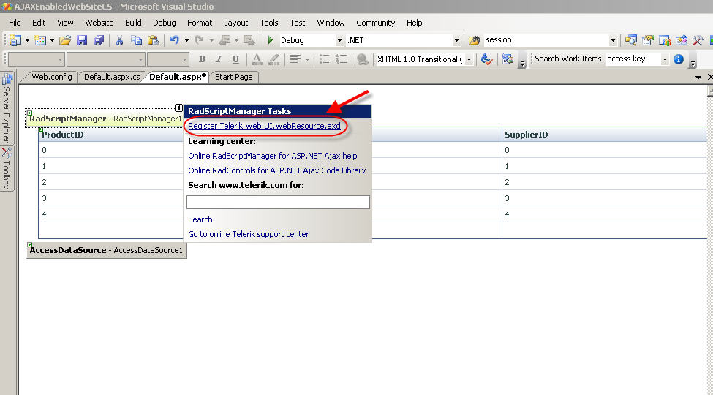
Task: Click the Open File folder icon
Action: coord(65,40)
